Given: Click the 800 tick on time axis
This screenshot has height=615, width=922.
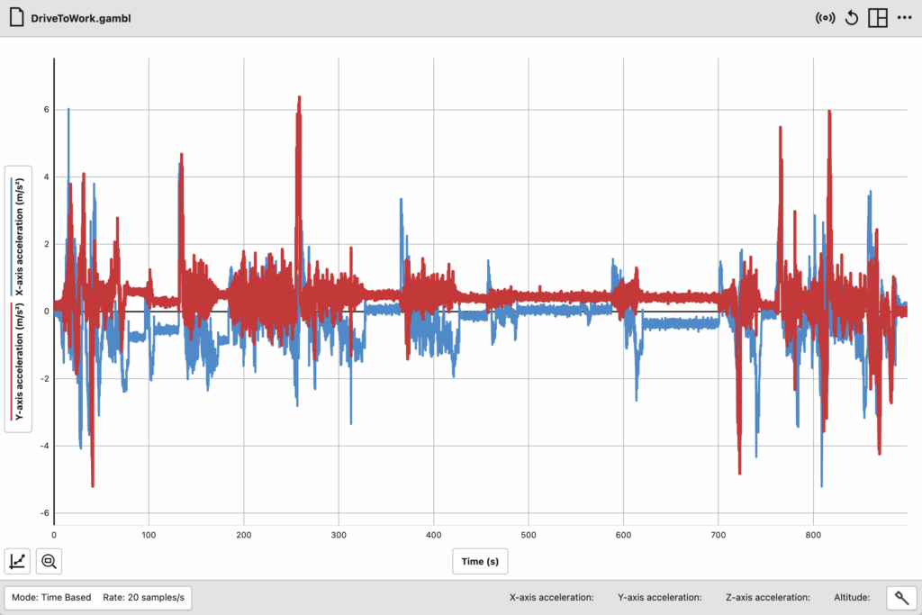Looking at the screenshot, I should pyautogui.click(x=813, y=535).
